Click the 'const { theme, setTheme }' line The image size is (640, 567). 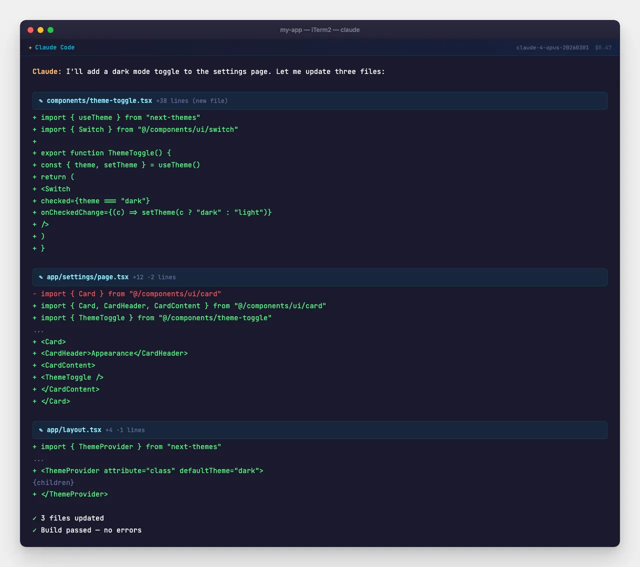tap(116, 165)
